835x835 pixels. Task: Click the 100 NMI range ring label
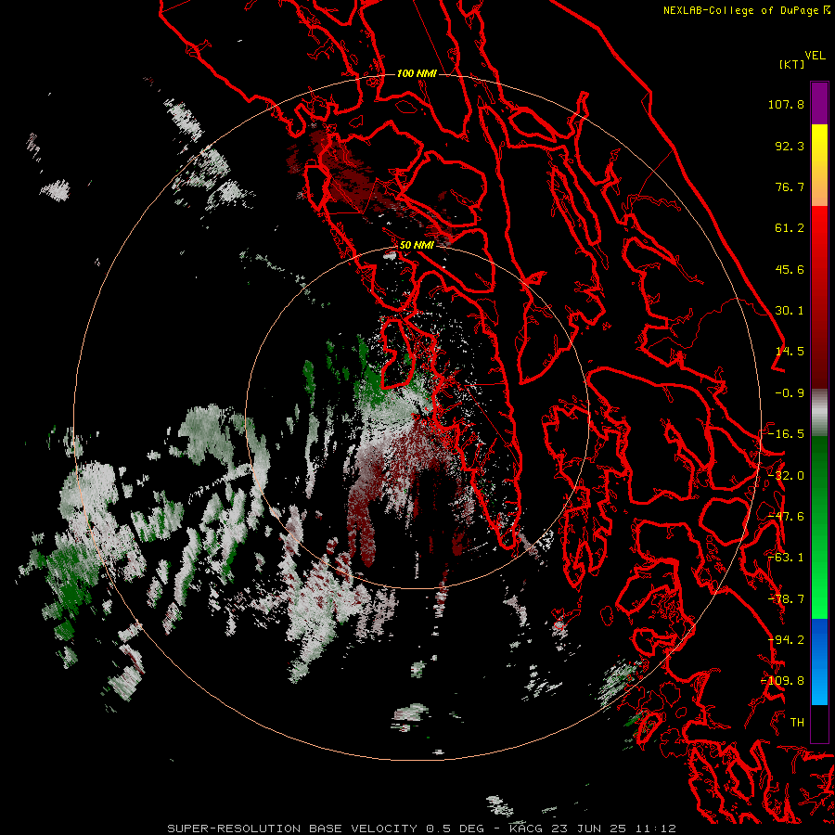pos(417,73)
